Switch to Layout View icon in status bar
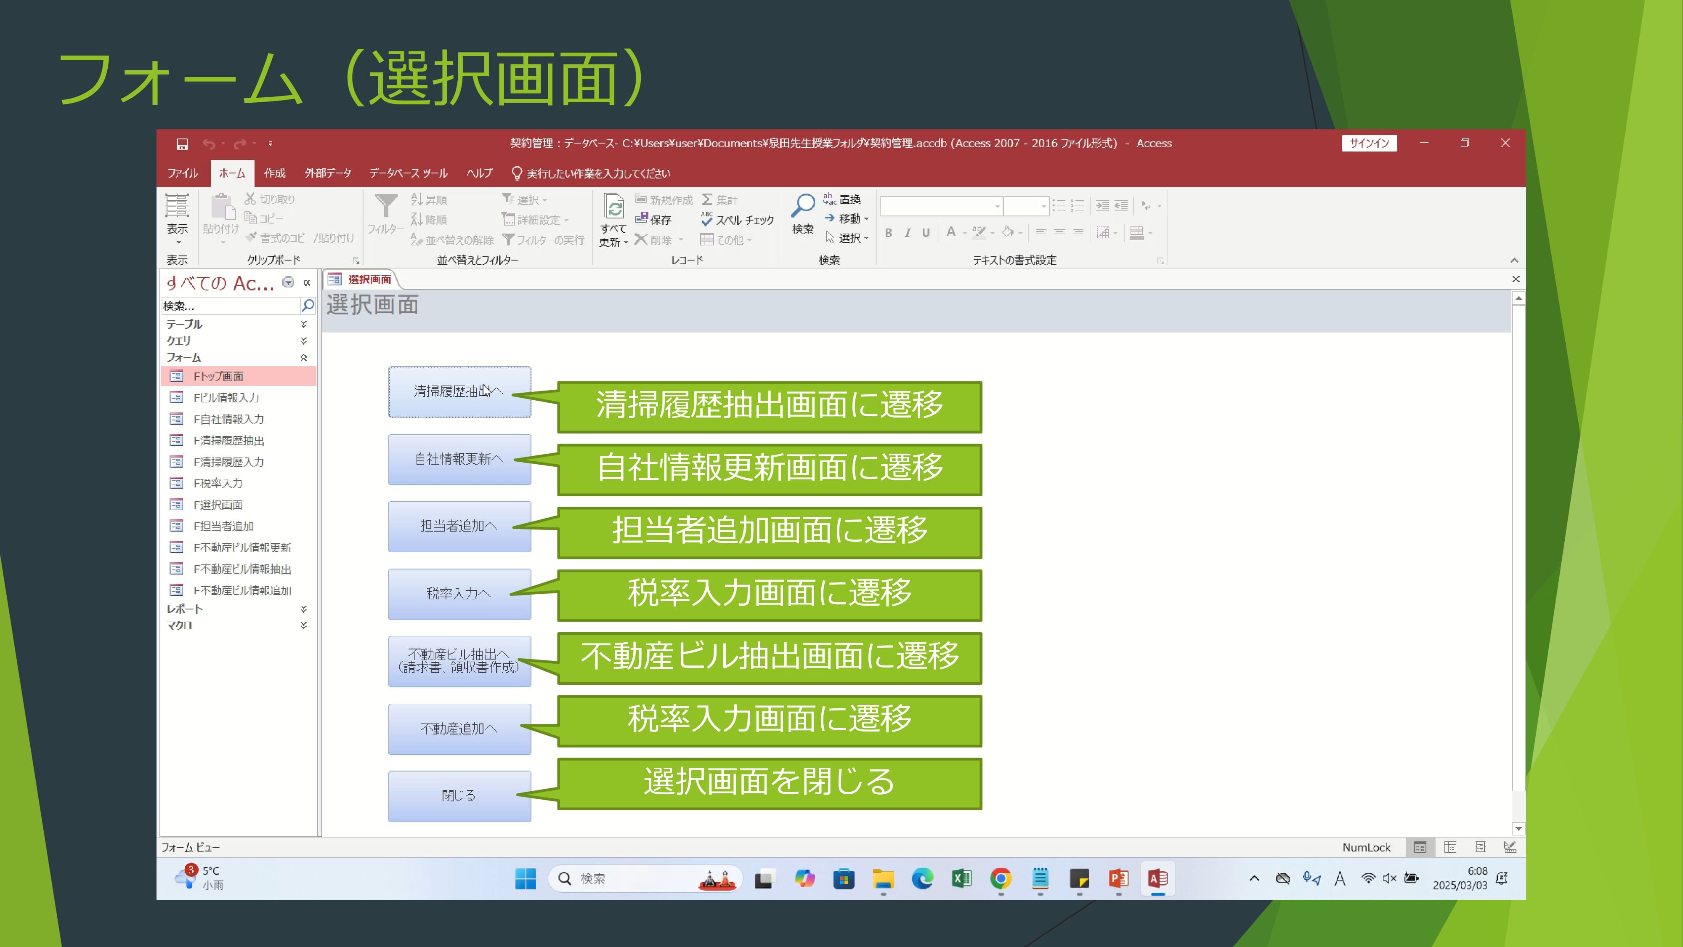1683x947 pixels. (1481, 847)
